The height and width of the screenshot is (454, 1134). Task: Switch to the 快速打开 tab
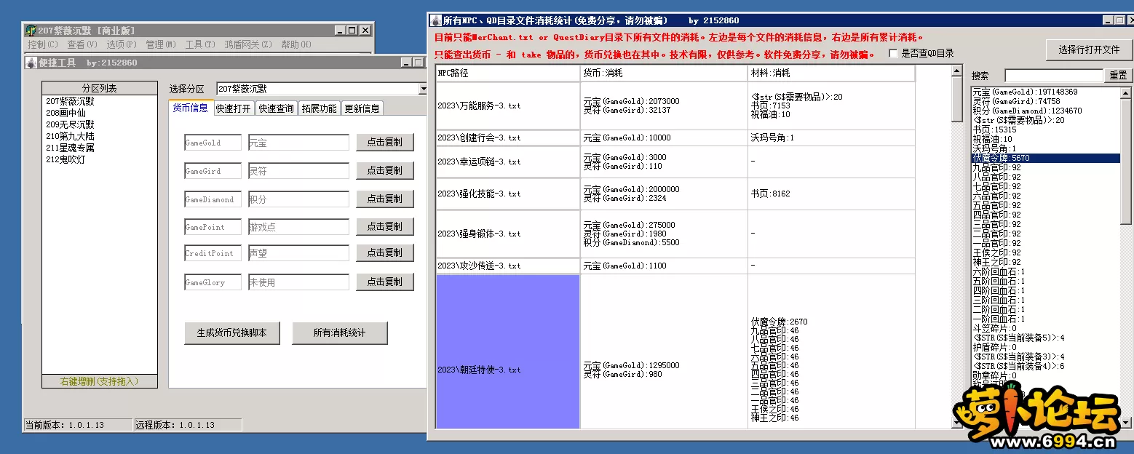pos(233,108)
